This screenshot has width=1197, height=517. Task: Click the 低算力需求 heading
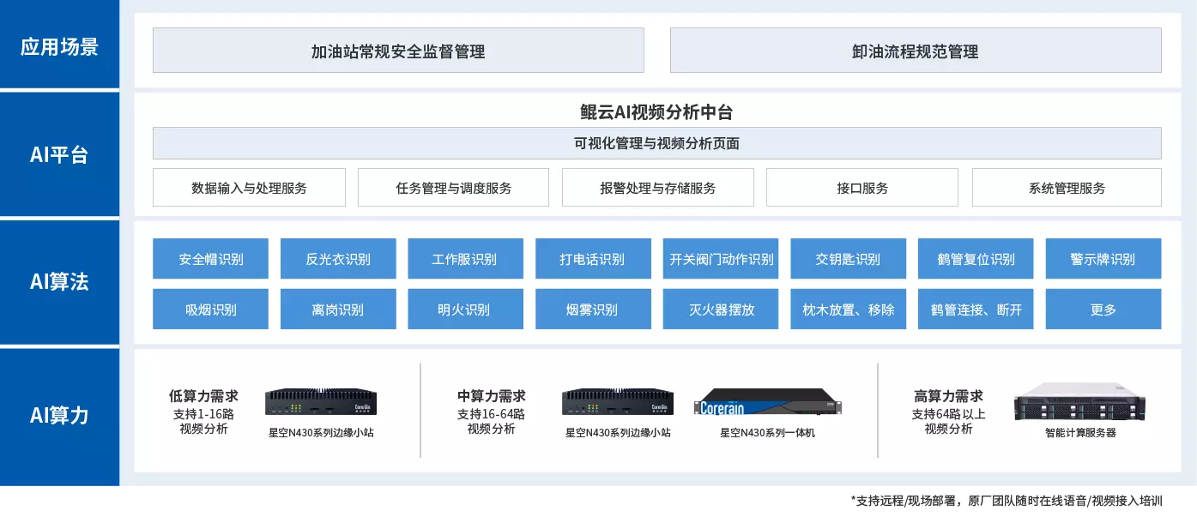(x=203, y=396)
